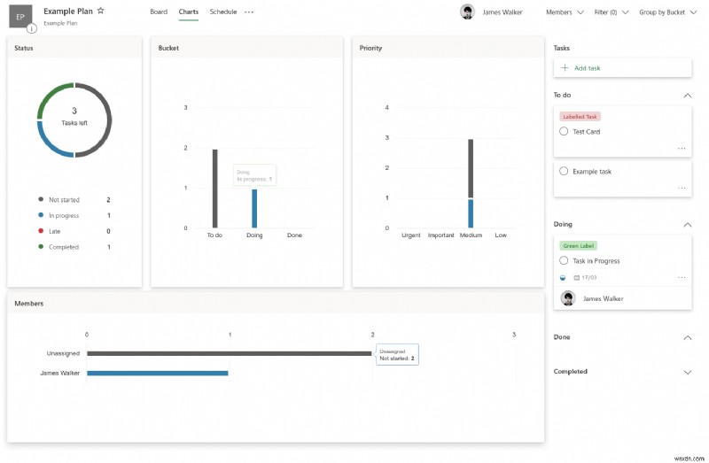Click the 17/03 due date text
Viewport: 709px width, 463px height.
click(x=589, y=278)
